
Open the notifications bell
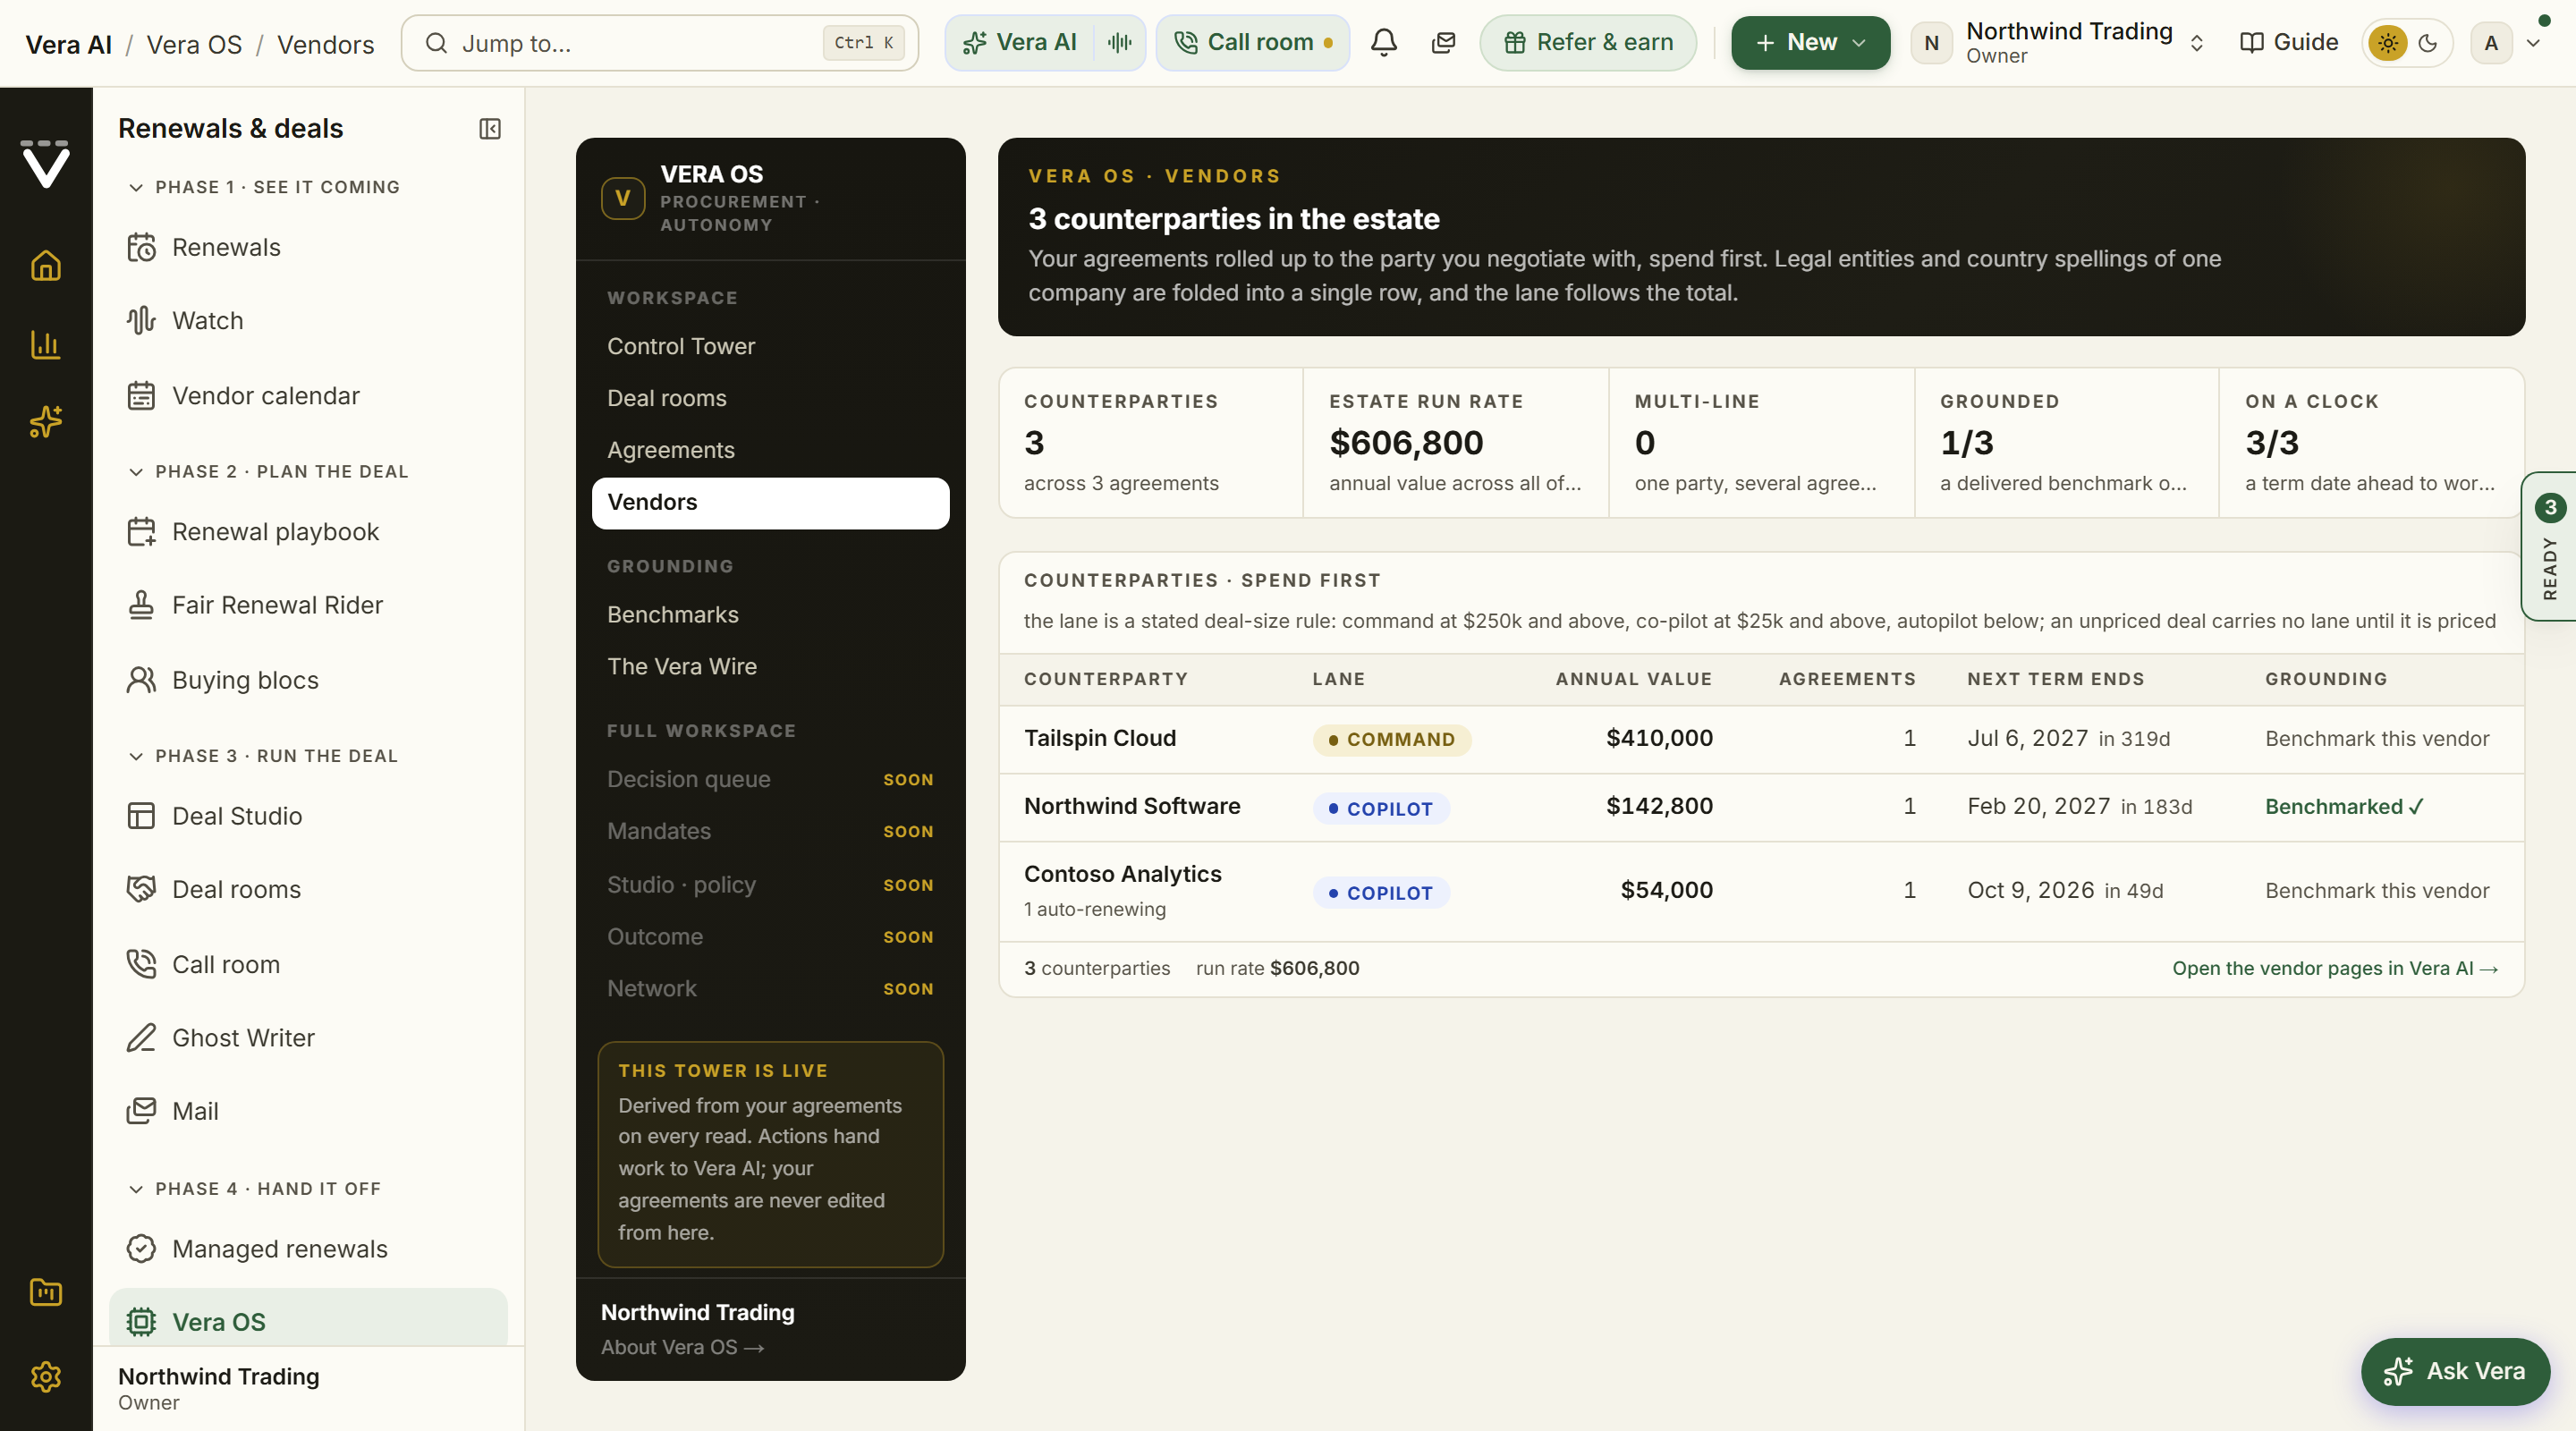(x=1384, y=42)
